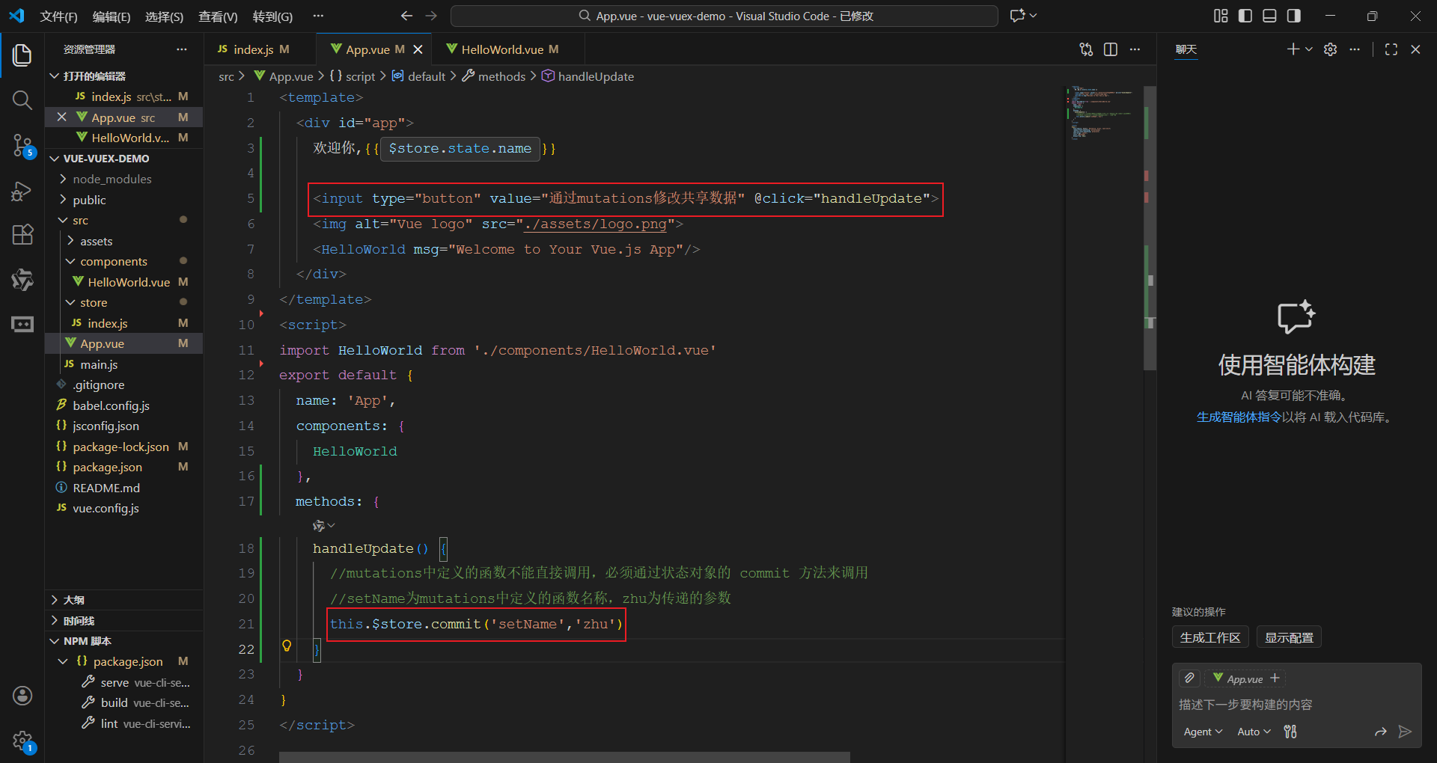Open the Agent mode dropdown
Screen dimensions: 1437x763
(x=1203, y=732)
